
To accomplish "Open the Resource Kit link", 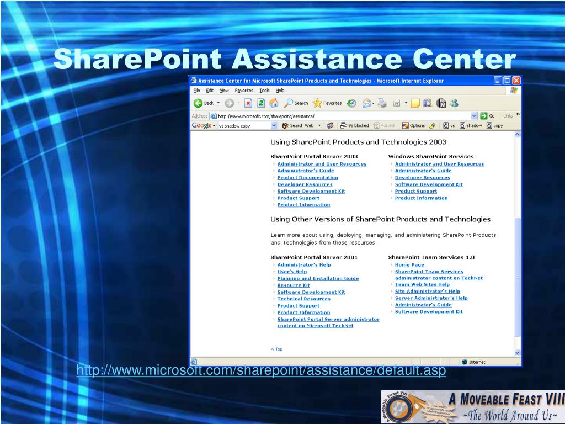I will (x=294, y=285).
